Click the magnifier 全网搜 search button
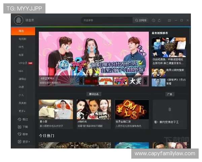The height and width of the screenshot is (162, 202). coord(140,20)
